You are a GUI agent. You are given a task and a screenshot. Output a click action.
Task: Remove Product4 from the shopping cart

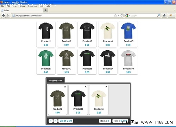point(106,87)
